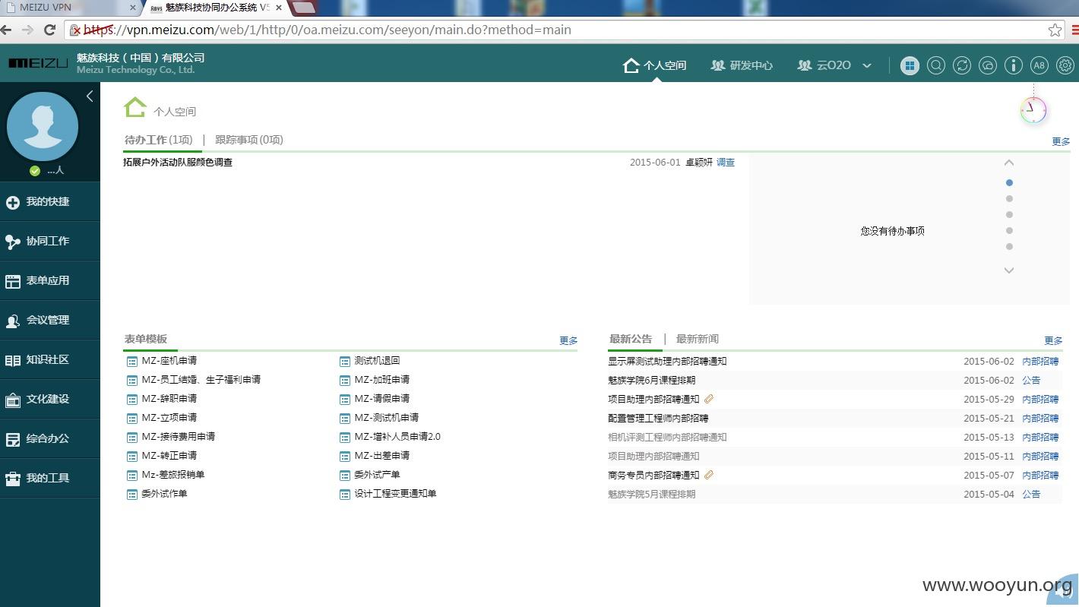Click the search magnifier icon in header
This screenshot has height=607, width=1079.
(936, 65)
